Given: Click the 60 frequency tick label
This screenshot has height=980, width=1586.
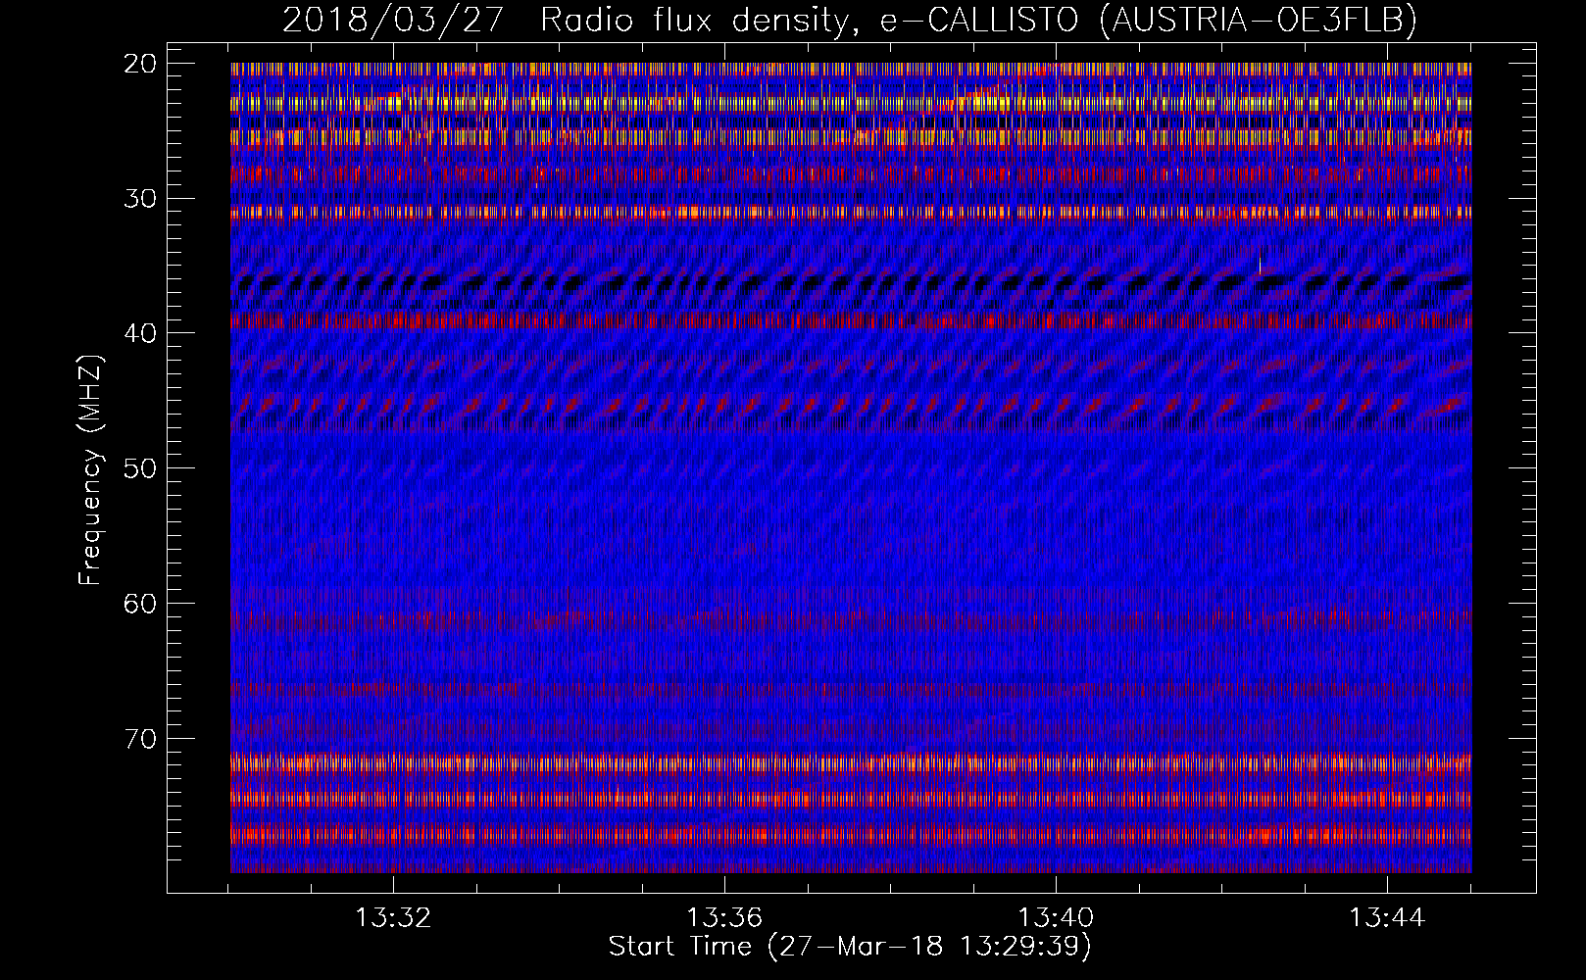Looking at the screenshot, I should (x=141, y=604).
